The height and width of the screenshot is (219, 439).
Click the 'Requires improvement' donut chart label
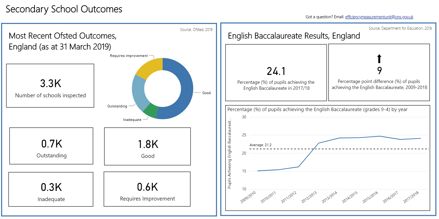pyautogui.click(x=129, y=56)
